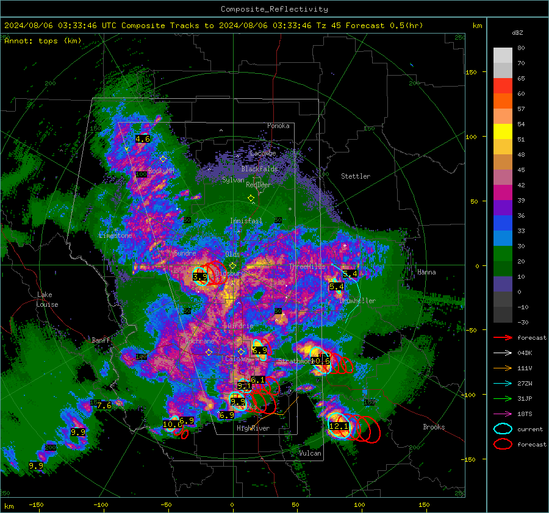Click the cyan current ellipse legend icon
This screenshot has width=549, height=513.
click(x=503, y=429)
